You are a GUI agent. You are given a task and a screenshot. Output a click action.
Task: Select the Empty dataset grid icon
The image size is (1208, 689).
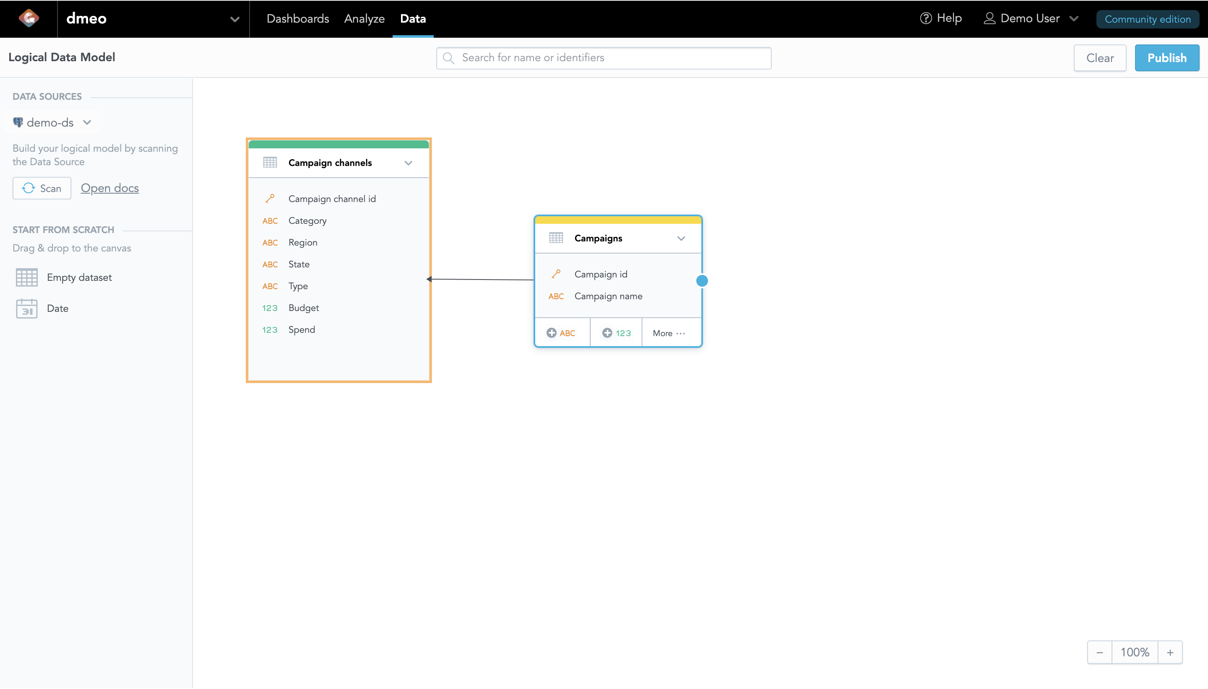pos(26,277)
